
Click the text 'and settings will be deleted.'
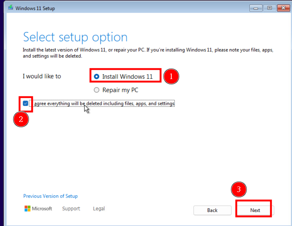point(52,56)
